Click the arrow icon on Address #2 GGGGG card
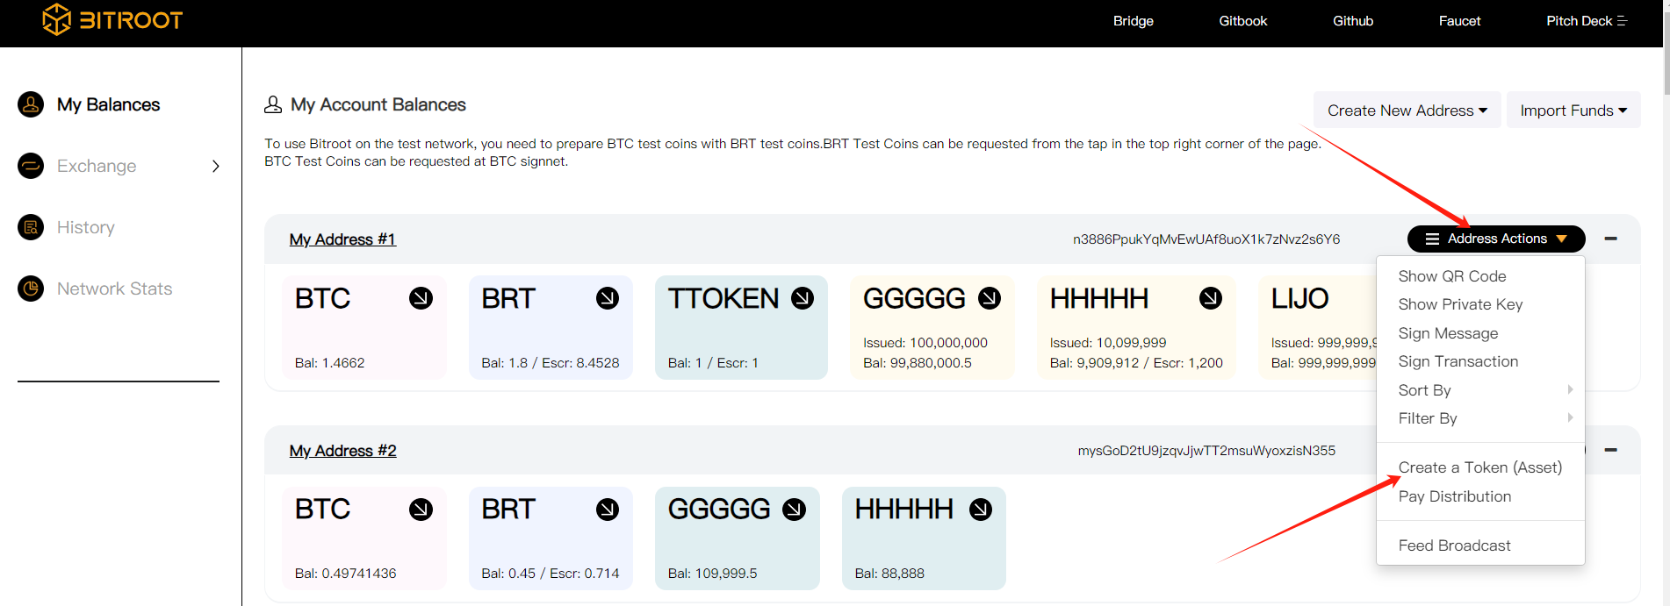Viewport: 1670px width, 606px height. tap(794, 510)
